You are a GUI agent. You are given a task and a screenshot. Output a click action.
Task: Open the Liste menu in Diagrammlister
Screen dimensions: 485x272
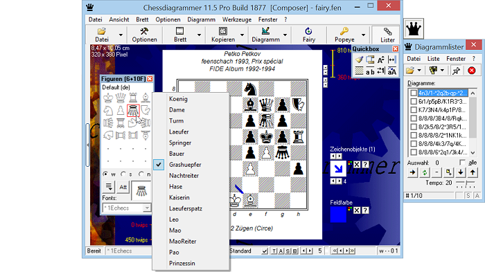433,59
